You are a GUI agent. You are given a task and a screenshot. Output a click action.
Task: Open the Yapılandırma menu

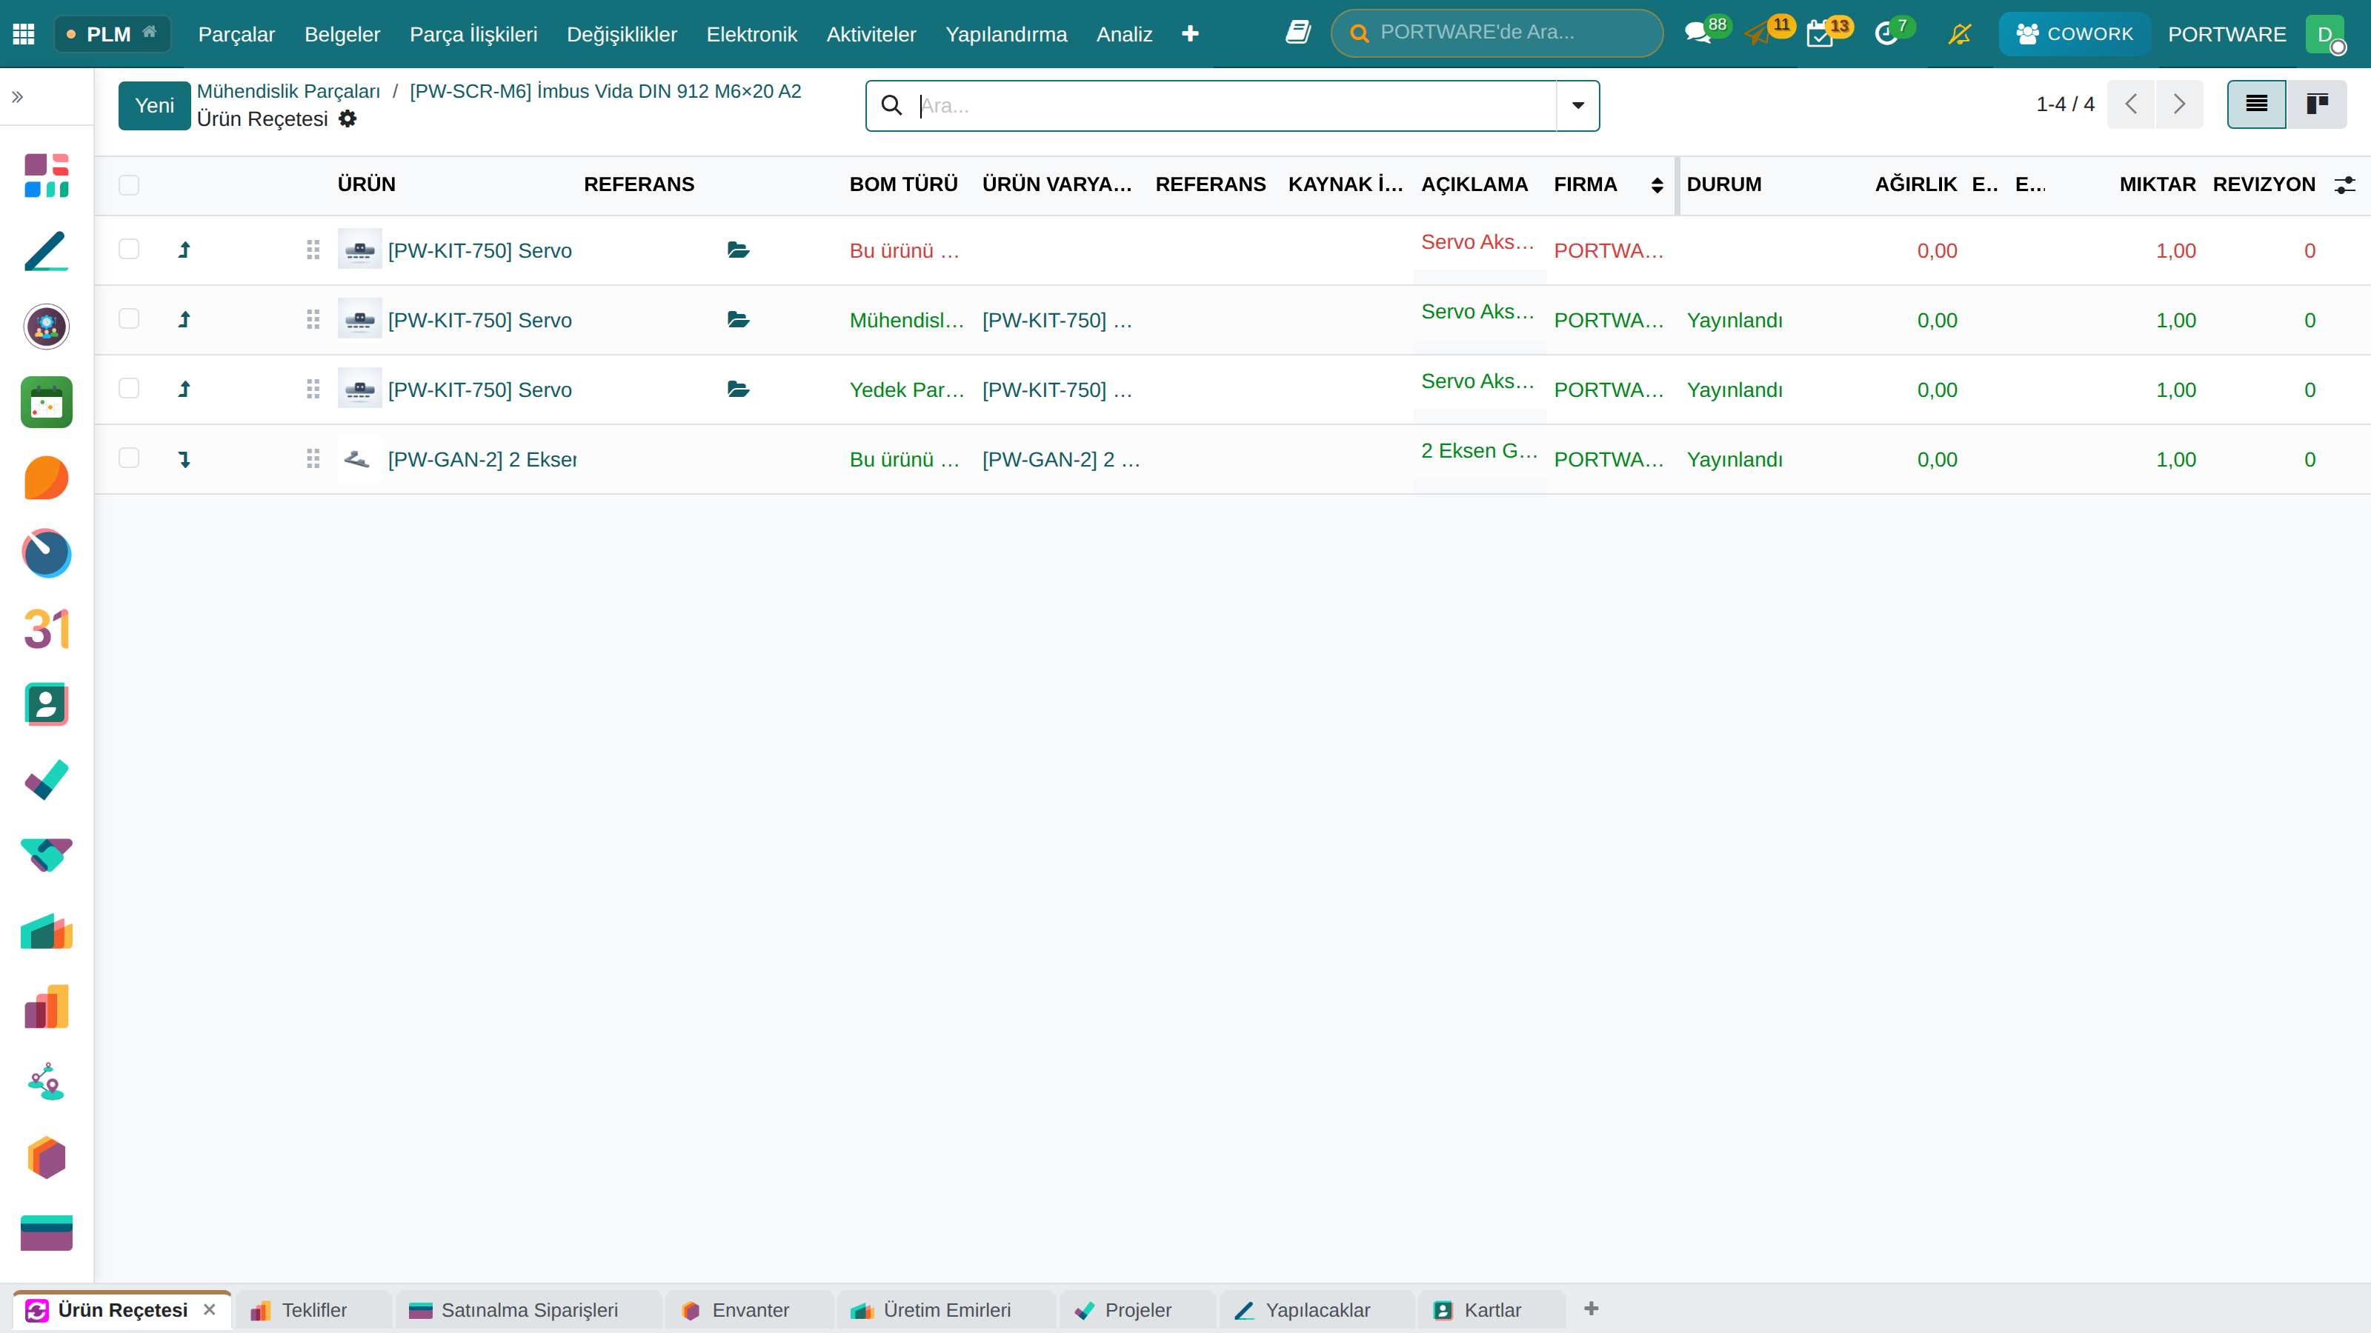click(x=1006, y=34)
